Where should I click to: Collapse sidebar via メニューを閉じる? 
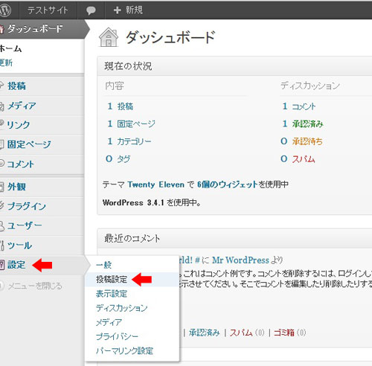click(x=35, y=286)
